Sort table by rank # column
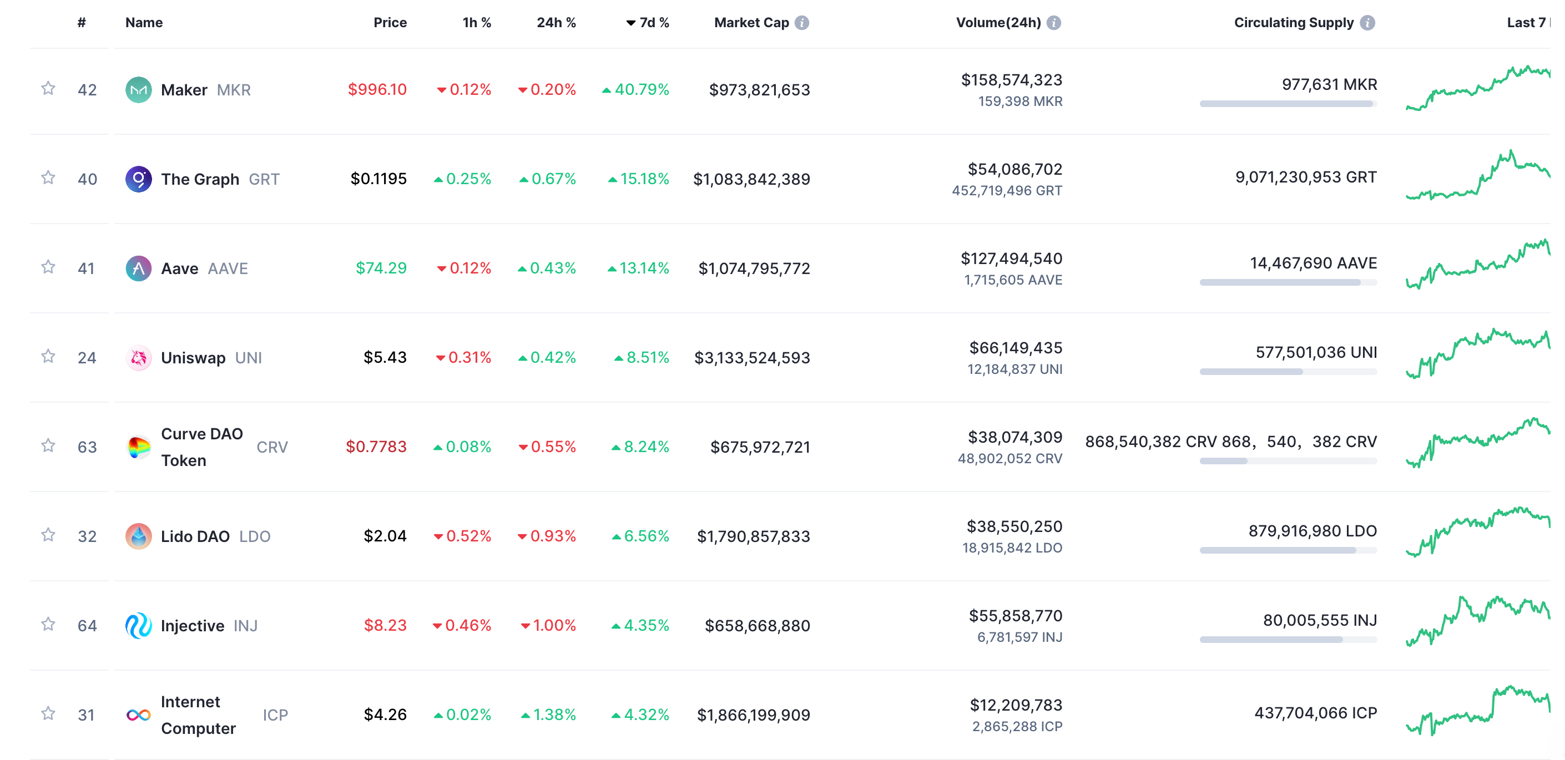 pyautogui.click(x=82, y=23)
